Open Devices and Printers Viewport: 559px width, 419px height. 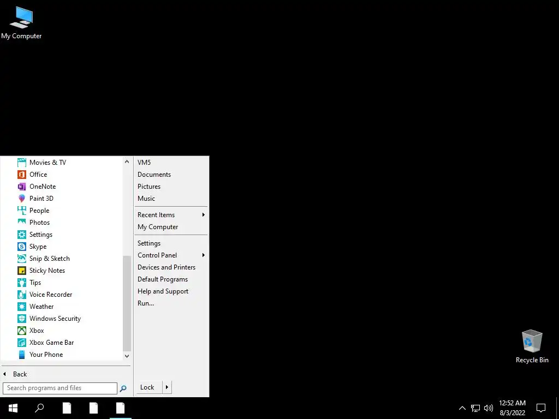166,267
